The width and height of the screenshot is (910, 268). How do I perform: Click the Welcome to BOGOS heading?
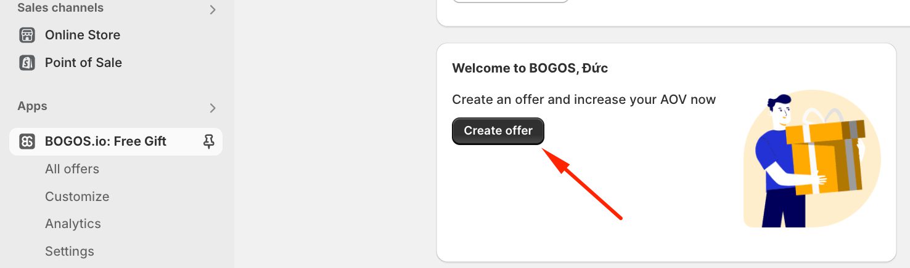pos(530,68)
